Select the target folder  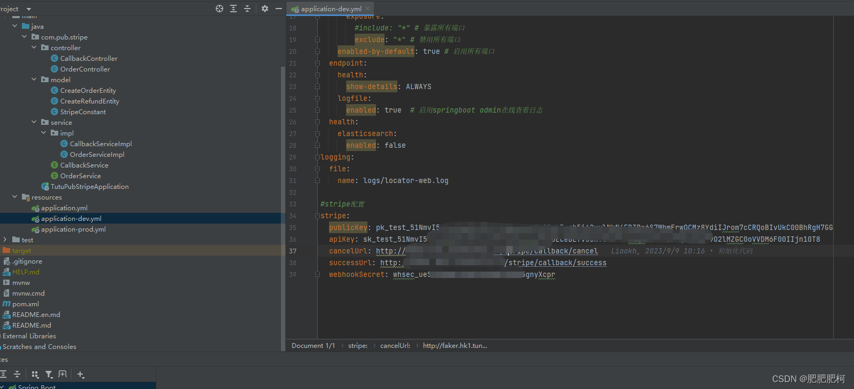coord(21,250)
